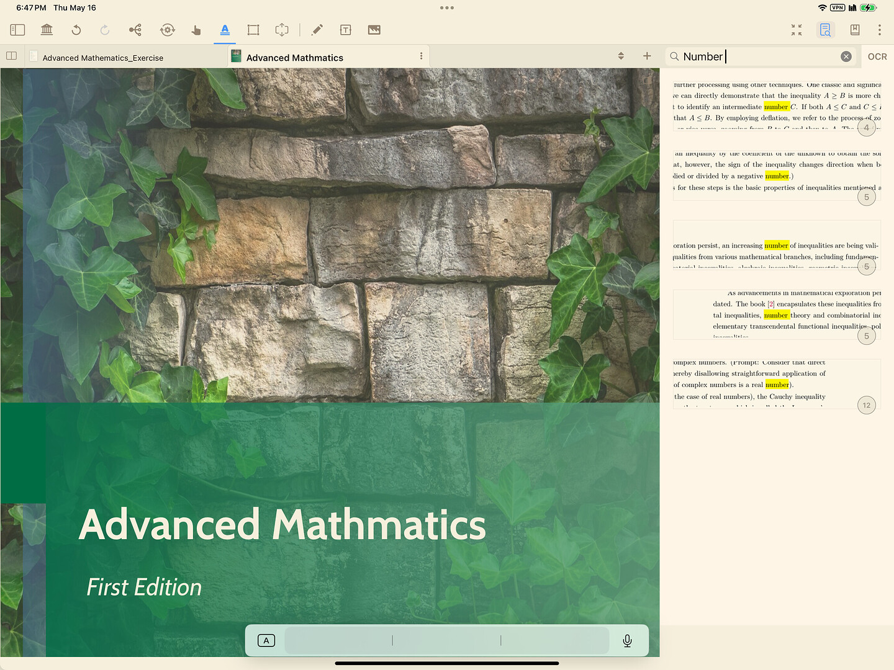The width and height of the screenshot is (894, 670).
Task: Tap the Wi-Fi status icon
Action: pos(822,7)
